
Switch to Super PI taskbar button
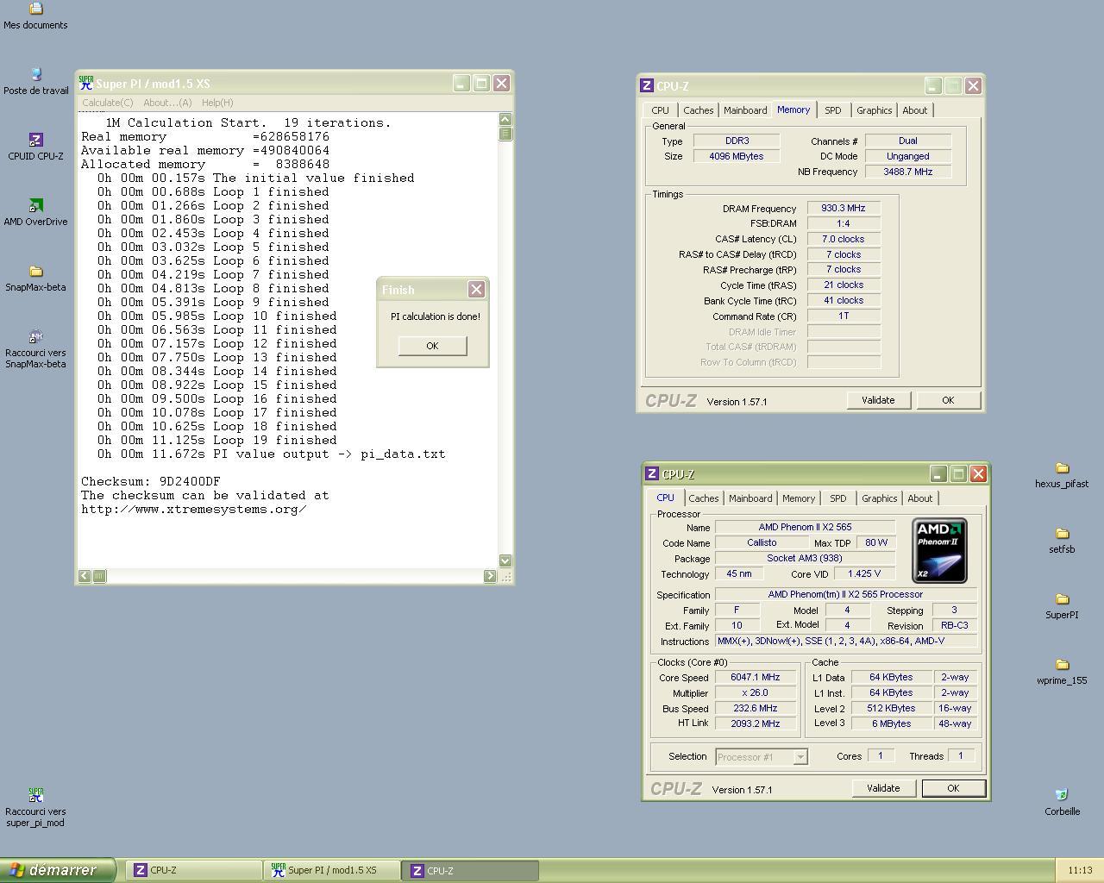click(332, 870)
